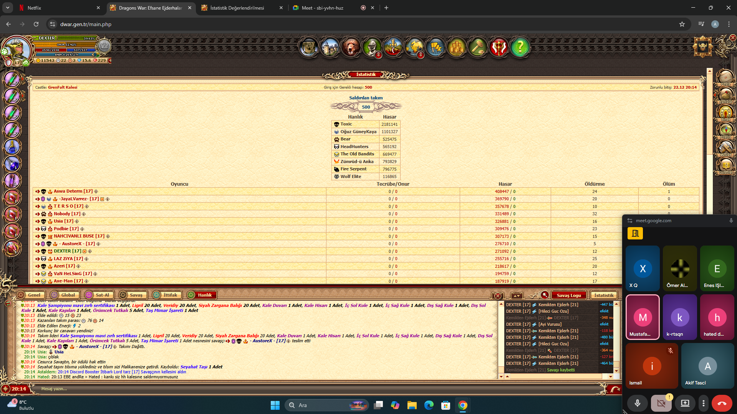This screenshot has height=414, width=737.
Task: Open Windows Start menu
Action: point(275,405)
